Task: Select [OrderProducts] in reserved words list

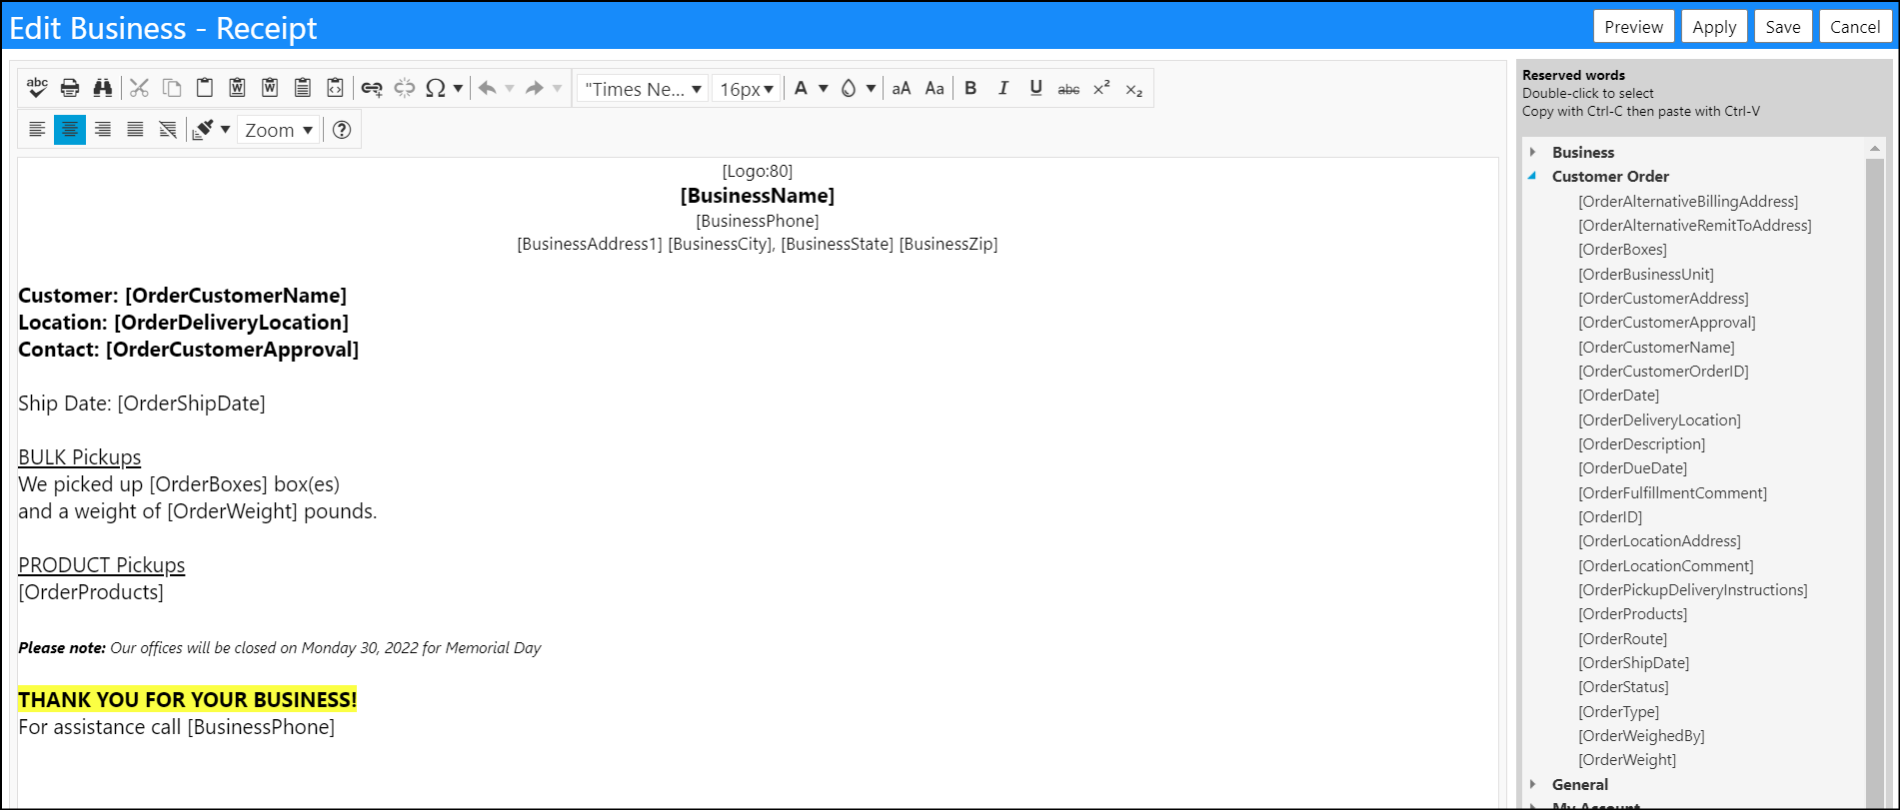Action: click(x=1632, y=614)
